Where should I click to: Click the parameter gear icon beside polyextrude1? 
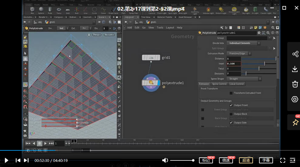pos(259,33)
